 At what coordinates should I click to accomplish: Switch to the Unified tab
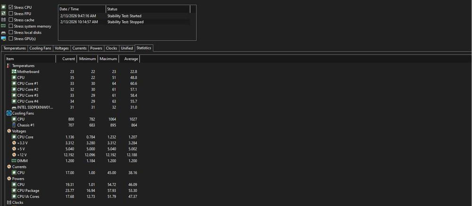[x=126, y=48]
